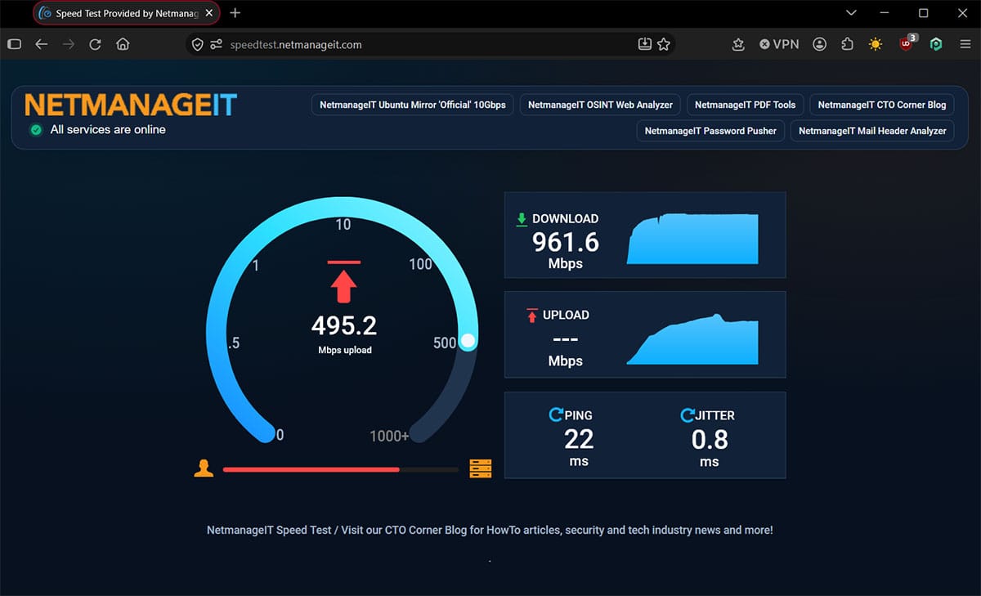Go back to the previous page
Screen dimensions: 981x596
(42, 44)
